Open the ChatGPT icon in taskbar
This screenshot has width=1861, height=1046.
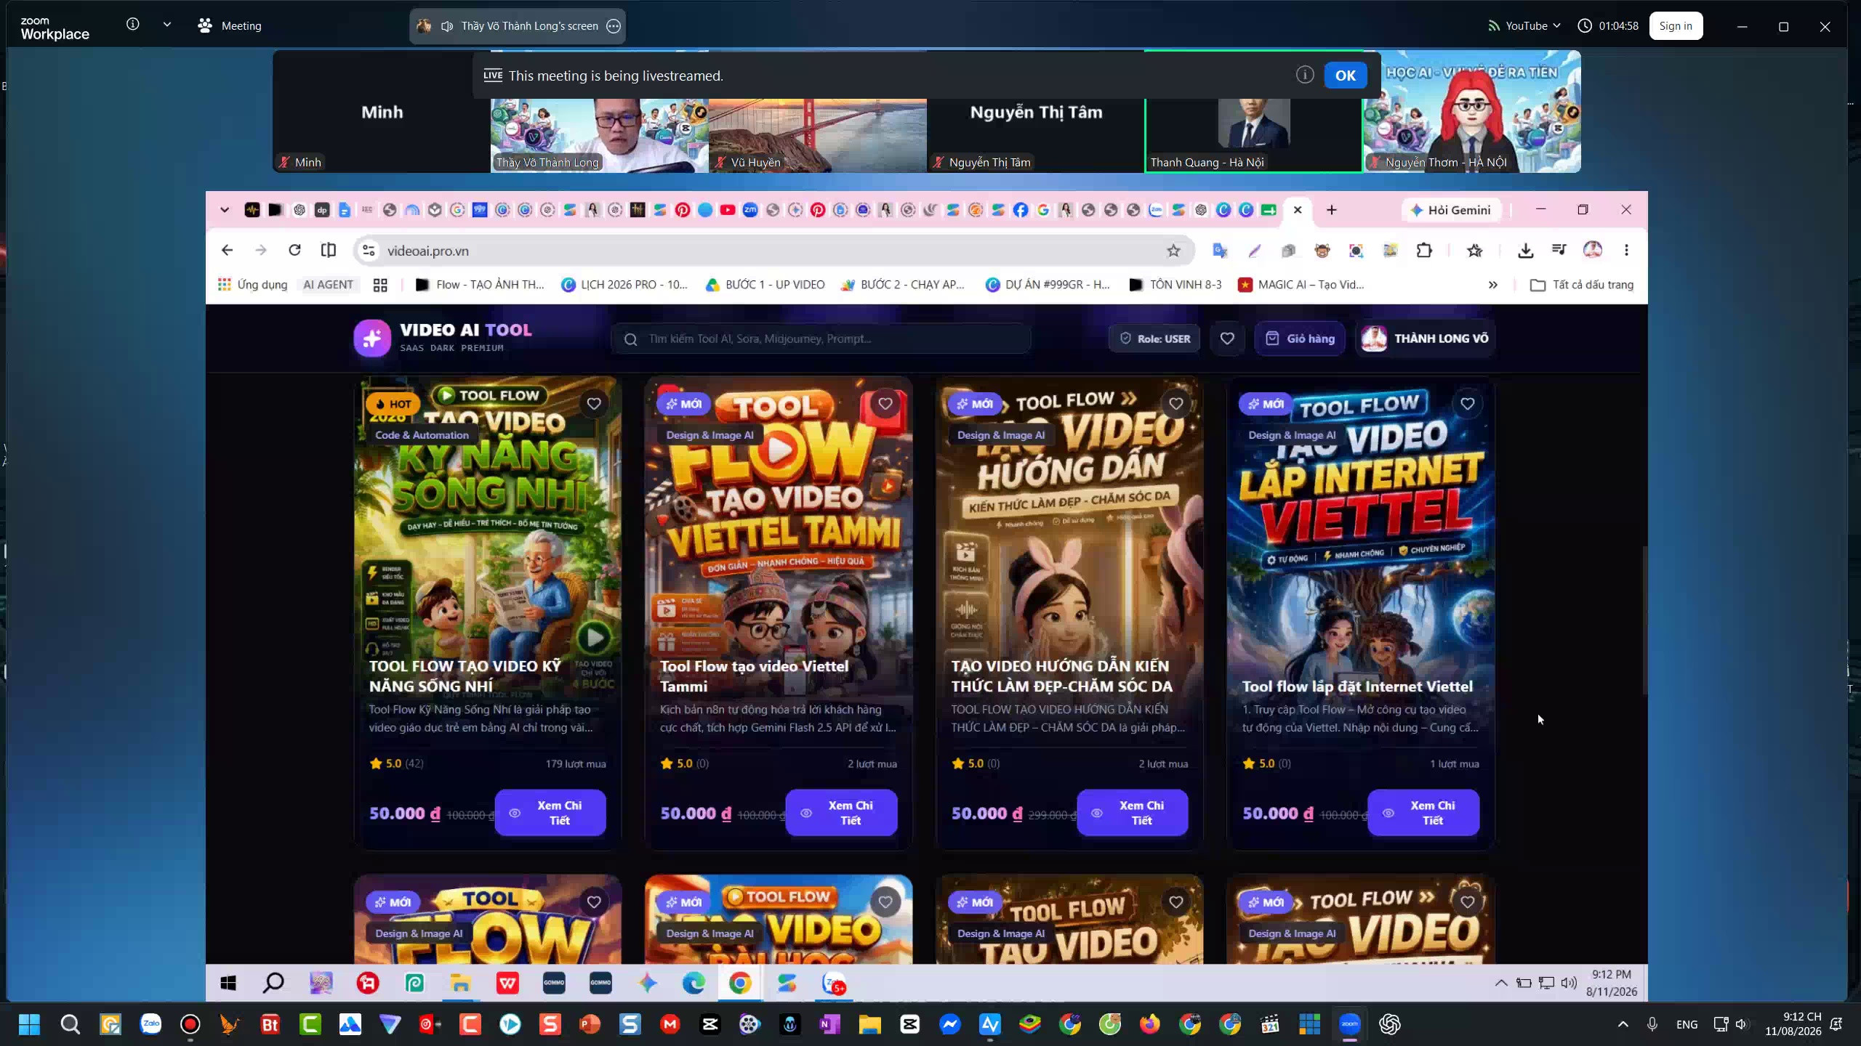click(x=1389, y=1024)
